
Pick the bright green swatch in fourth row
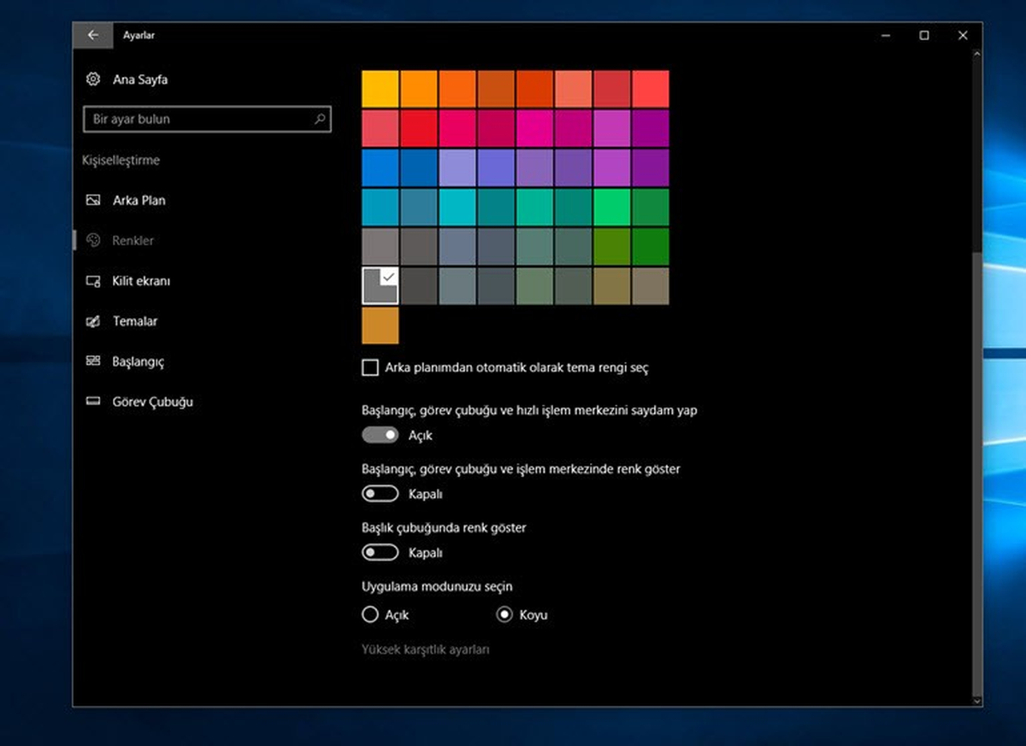[612, 207]
